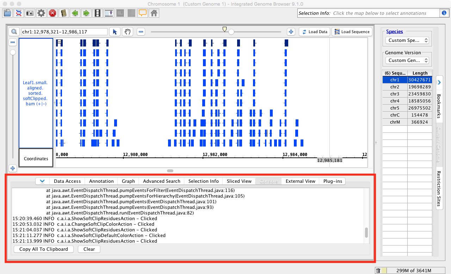Collapse bottom tab panel with down chevron
This screenshot has width=451, height=274.
(x=42, y=181)
